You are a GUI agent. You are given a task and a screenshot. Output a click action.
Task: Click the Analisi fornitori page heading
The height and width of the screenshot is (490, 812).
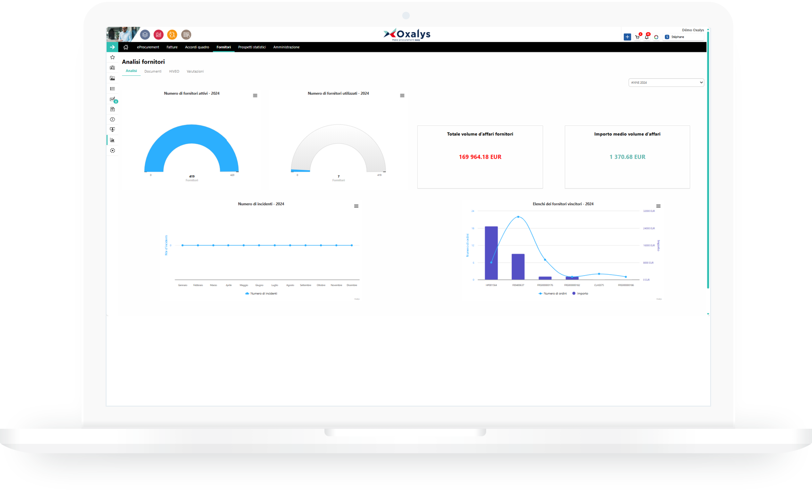[143, 62]
